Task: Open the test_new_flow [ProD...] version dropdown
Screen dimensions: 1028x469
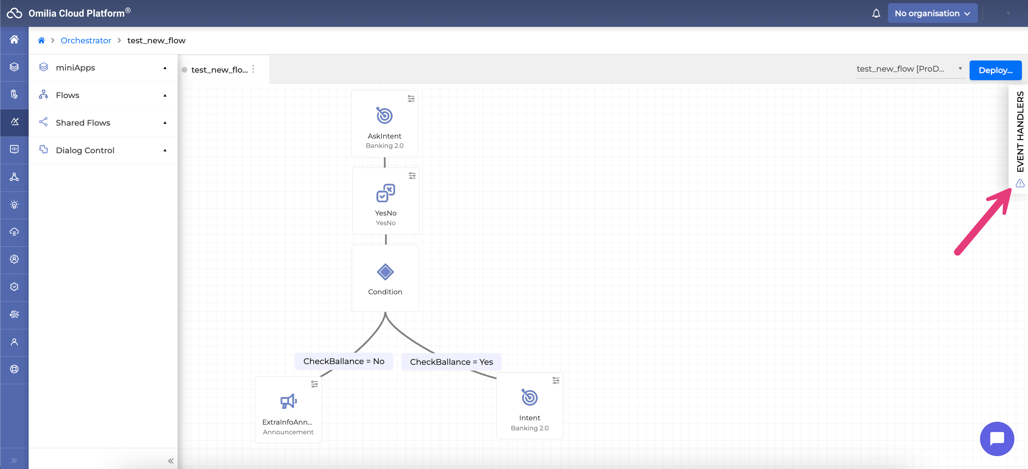Action: click(x=909, y=69)
